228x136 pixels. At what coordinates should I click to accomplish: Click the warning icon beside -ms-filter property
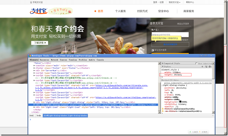point(163,111)
